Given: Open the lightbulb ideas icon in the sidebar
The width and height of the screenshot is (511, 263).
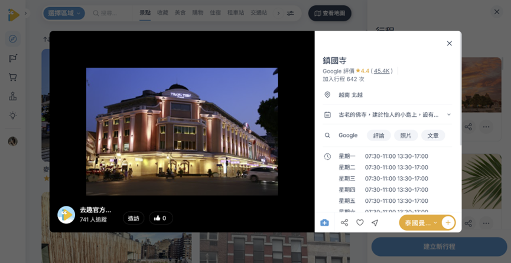Looking at the screenshot, I should 13,115.
